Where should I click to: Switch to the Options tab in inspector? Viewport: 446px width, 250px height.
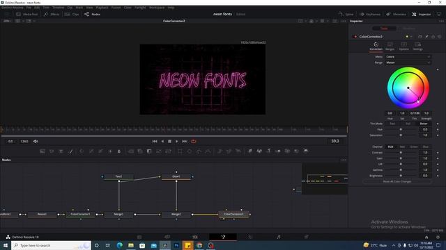click(404, 47)
